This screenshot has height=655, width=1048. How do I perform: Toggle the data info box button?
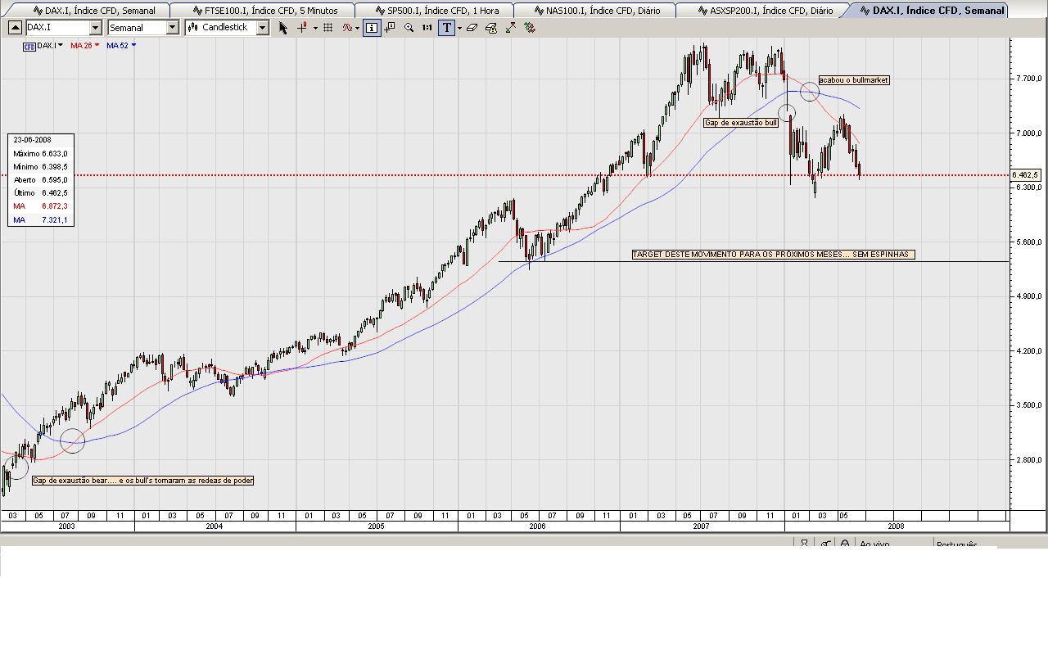coord(372,27)
